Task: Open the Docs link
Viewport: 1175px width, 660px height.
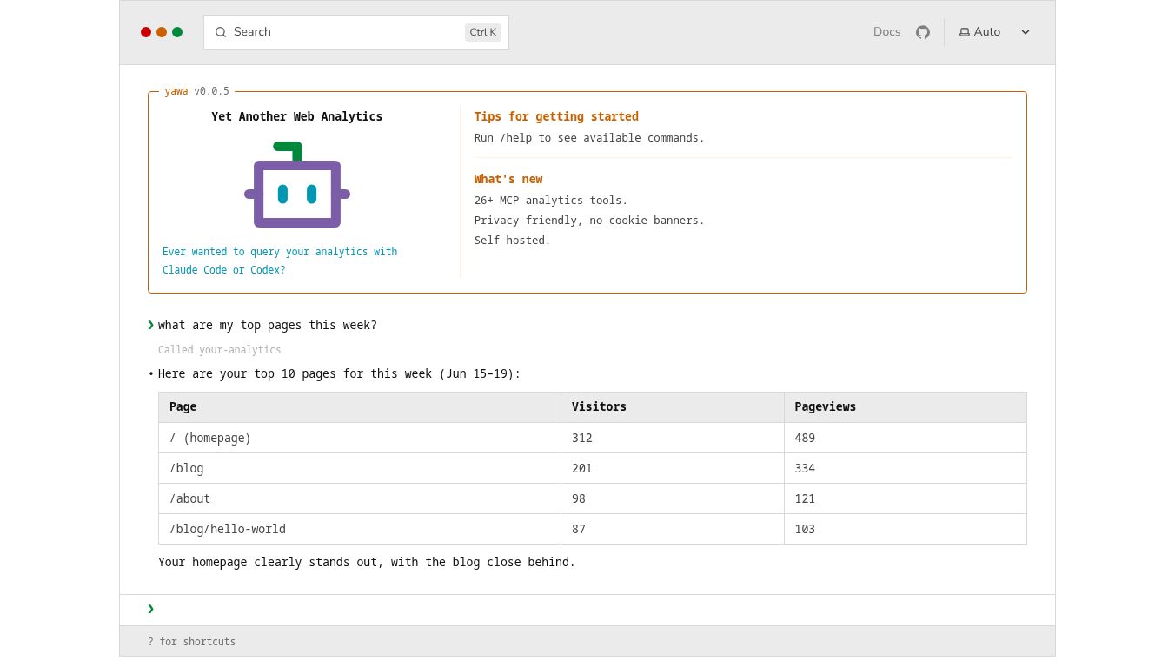Action: click(x=886, y=32)
